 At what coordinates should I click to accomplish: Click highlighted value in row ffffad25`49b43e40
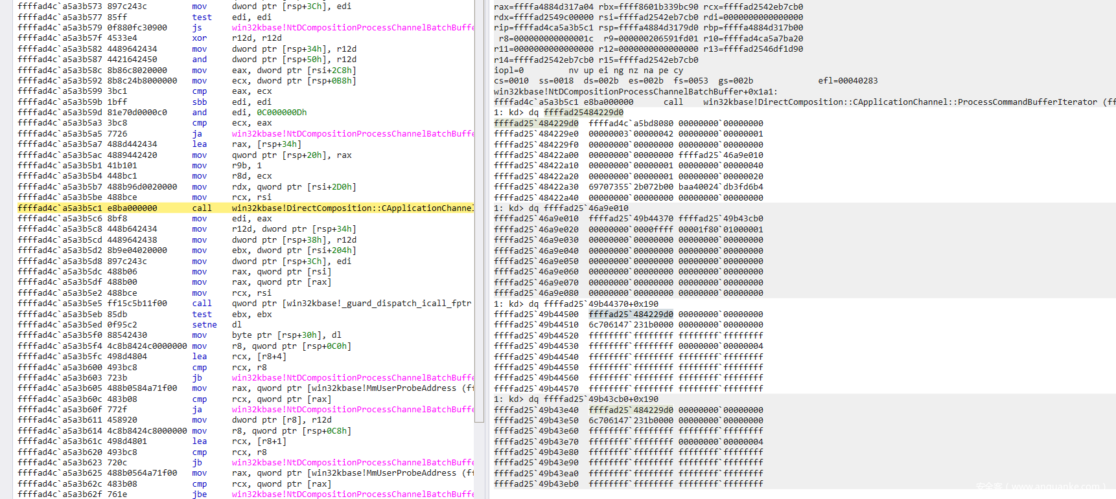(x=631, y=410)
